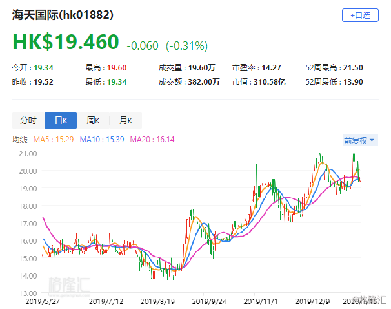
Task: Click the MA20 : 16.14 legend
Action: coord(152,140)
